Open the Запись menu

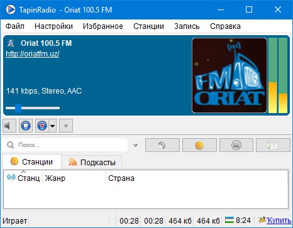tap(187, 26)
